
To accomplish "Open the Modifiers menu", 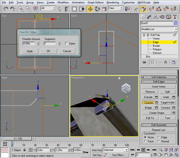I will 63,2.
